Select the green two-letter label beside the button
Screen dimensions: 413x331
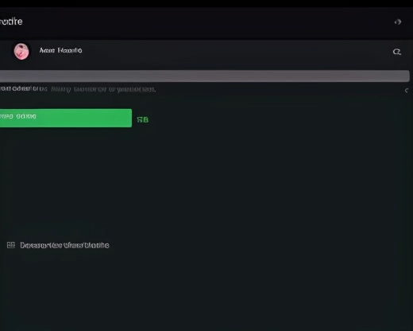pos(143,120)
